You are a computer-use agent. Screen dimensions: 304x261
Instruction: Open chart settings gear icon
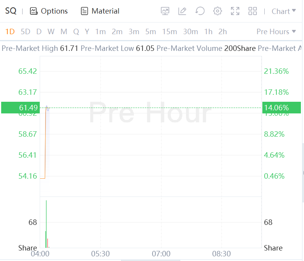pos(218,11)
